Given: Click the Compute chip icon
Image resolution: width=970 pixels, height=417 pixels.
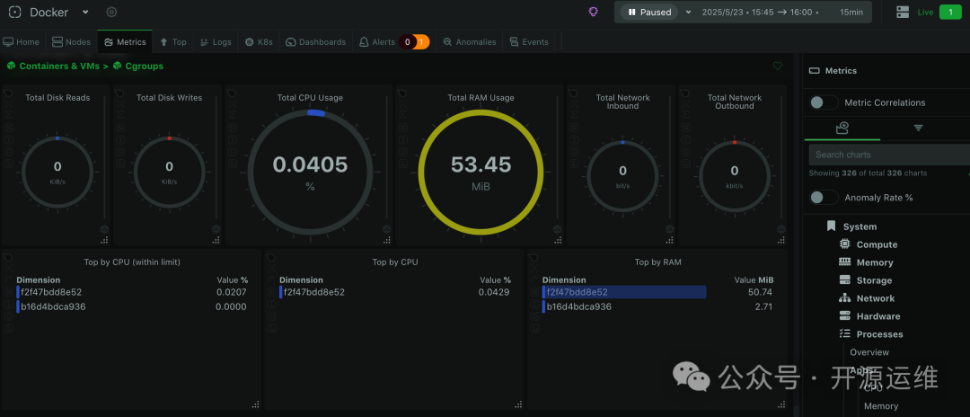Looking at the screenshot, I should [x=844, y=244].
